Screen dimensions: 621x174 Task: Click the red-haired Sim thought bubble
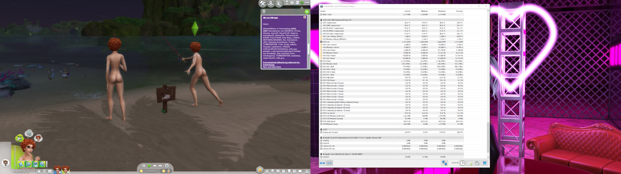pos(38,138)
